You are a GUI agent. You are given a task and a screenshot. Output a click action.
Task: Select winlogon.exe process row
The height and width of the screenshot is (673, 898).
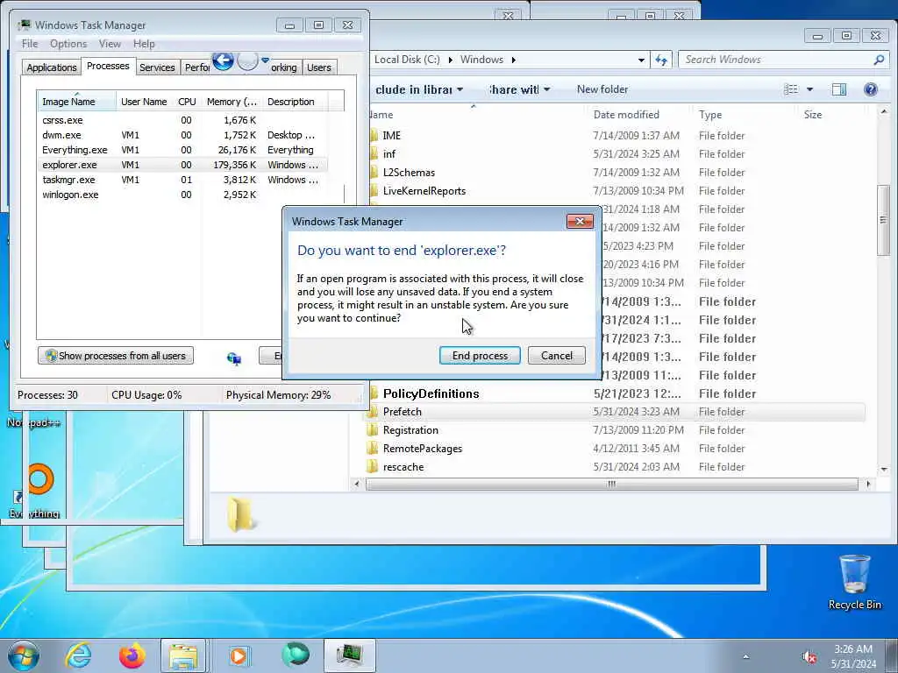click(182, 195)
